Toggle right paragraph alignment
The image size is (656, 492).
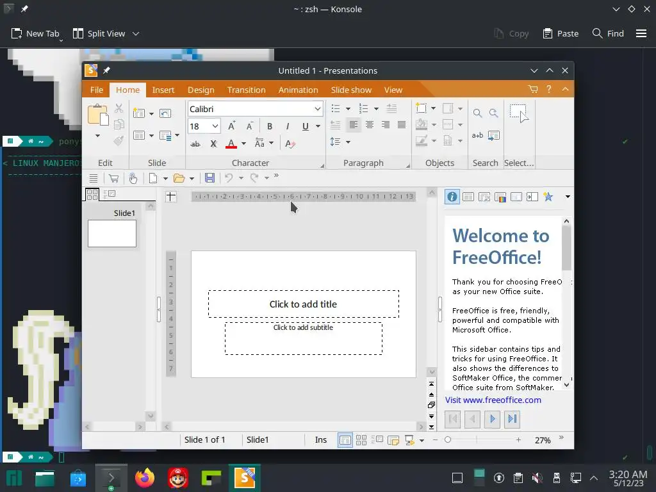pos(385,125)
